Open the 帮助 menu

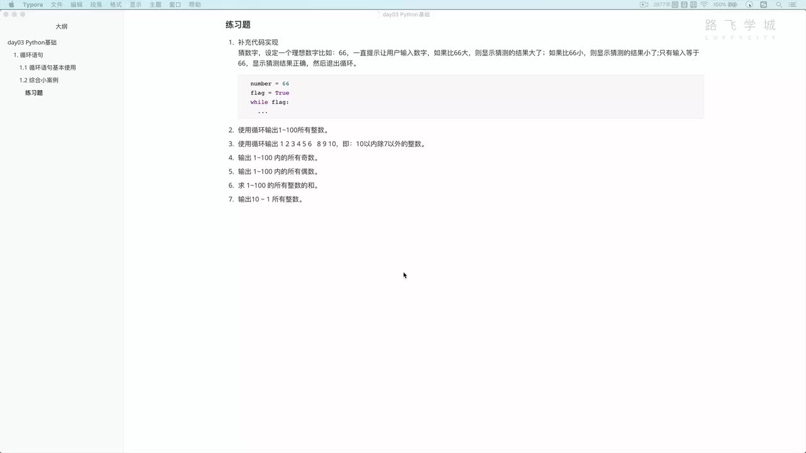pos(195,4)
